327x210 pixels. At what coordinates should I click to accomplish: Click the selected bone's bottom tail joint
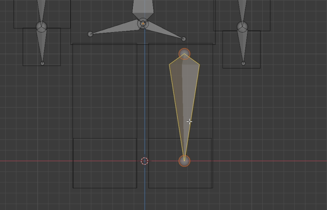coord(184,161)
